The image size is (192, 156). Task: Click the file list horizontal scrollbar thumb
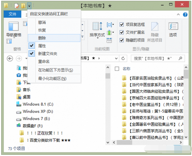coord(124,143)
